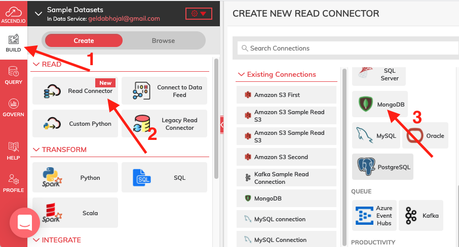Click the New badge on Read Connector
Screen dimensions: 459x247
(105, 83)
